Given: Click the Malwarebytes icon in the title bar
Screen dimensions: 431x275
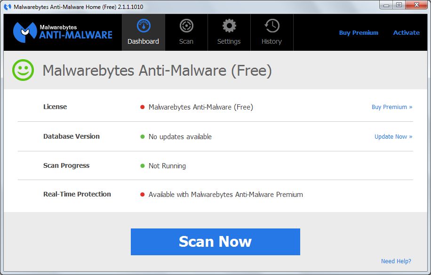Looking at the screenshot, I should (7, 6).
